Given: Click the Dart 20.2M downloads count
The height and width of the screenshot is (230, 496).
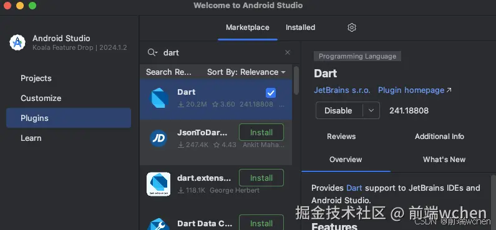Looking at the screenshot, I should tap(192, 104).
